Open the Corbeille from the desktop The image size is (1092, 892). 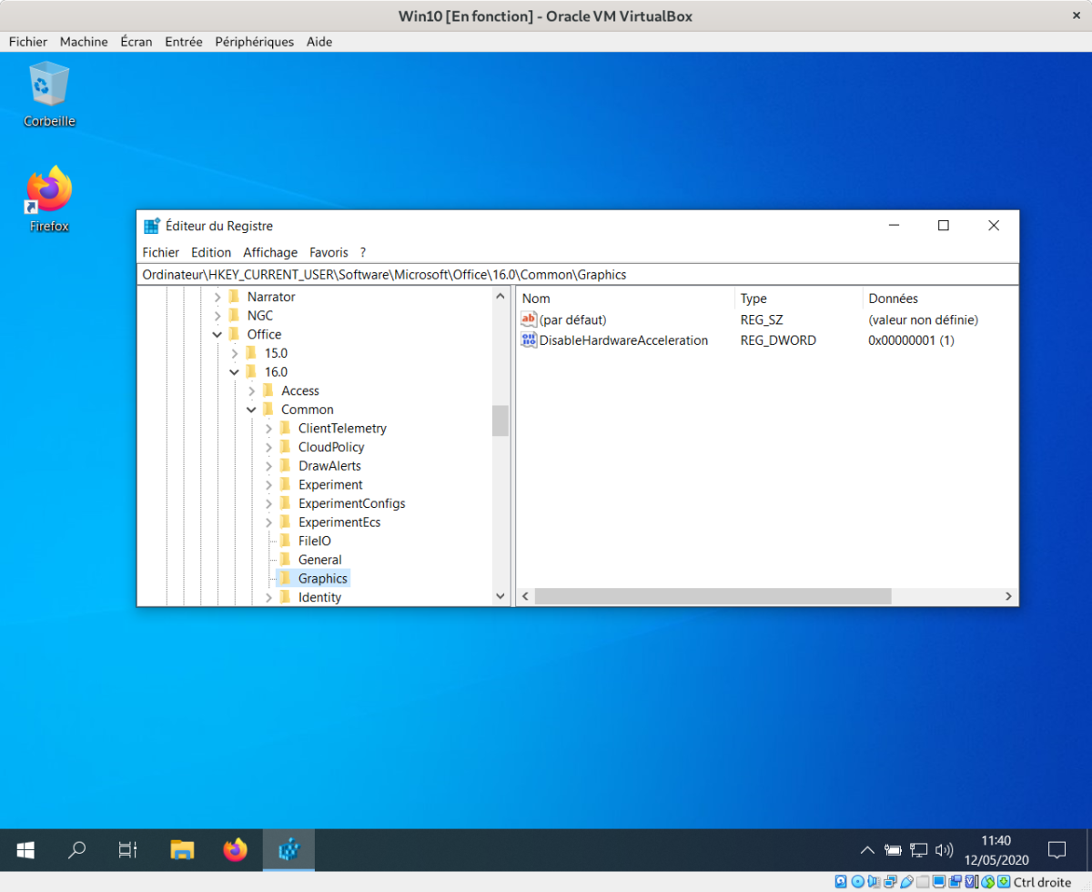tap(47, 85)
